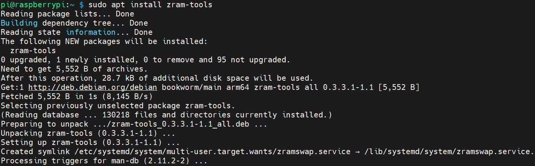
Task: Click the 'Need to get 5,552 B' line
Action: coord(74,69)
